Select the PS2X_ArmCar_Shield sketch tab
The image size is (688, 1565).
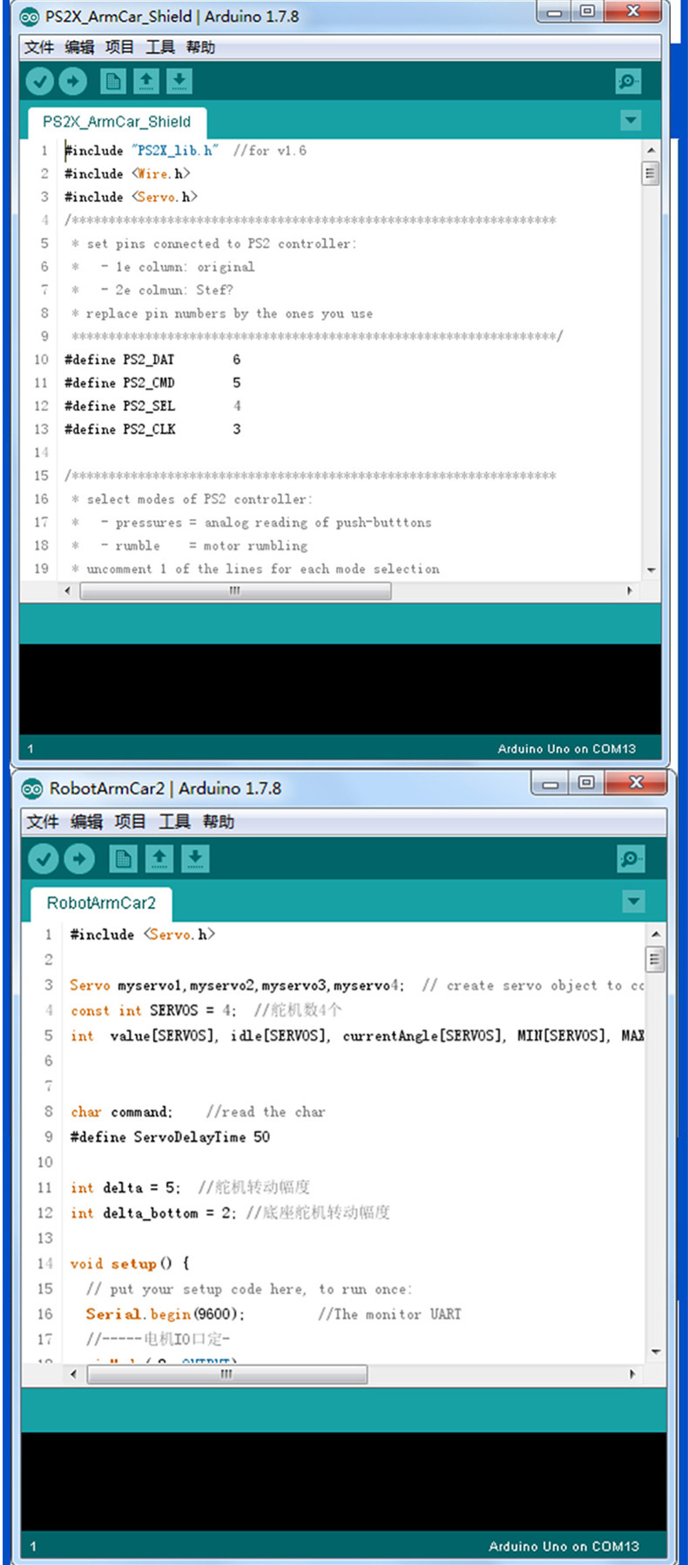[x=117, y=122]
